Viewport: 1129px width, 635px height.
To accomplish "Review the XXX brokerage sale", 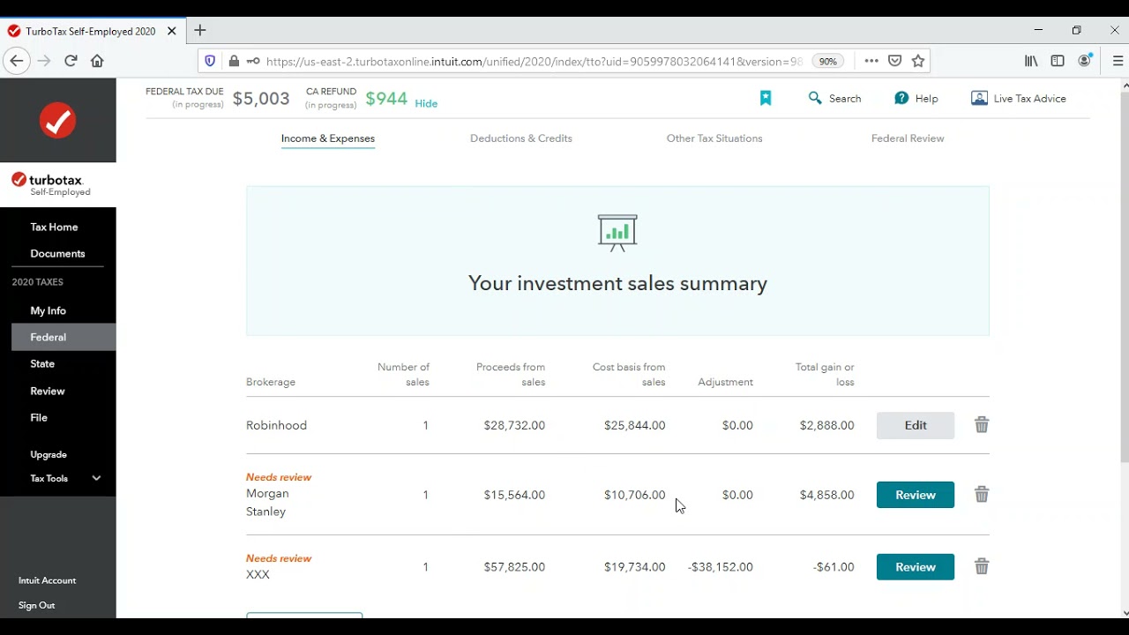I will pos(916,567).
